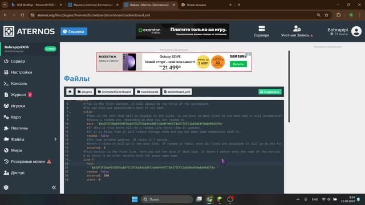
Task: Open Учетная Запись in the header
Action: pos(297,31)
